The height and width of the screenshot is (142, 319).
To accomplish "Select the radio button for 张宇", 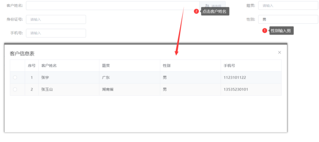I will coord(15,77).
